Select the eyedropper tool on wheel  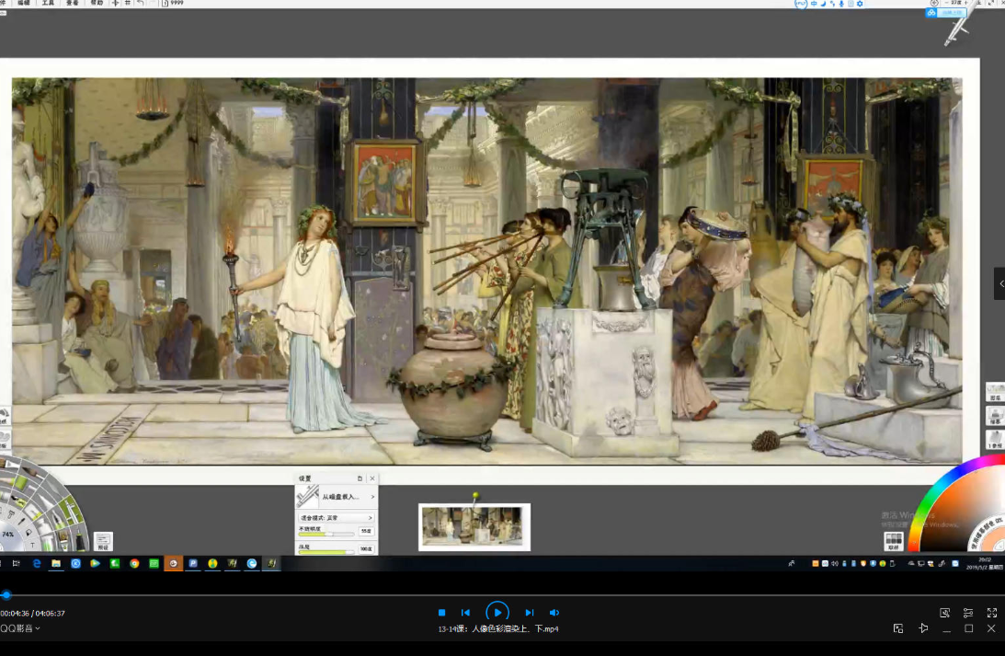click(x=21, y=522)
